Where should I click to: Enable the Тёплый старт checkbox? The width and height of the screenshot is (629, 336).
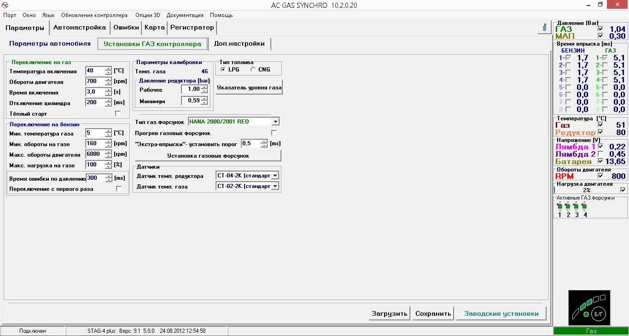pyautogui.click(x=118, y=113)
